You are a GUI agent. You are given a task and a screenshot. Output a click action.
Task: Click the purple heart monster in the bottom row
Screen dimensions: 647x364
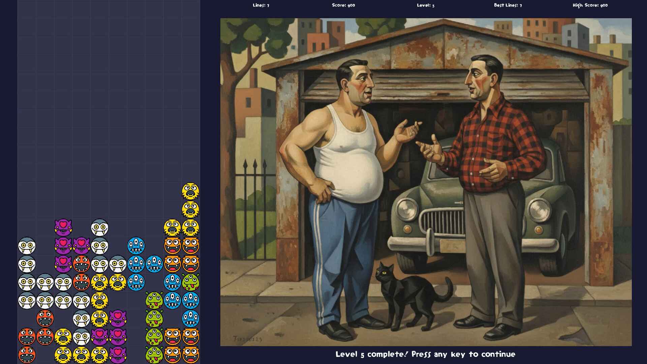118,355
